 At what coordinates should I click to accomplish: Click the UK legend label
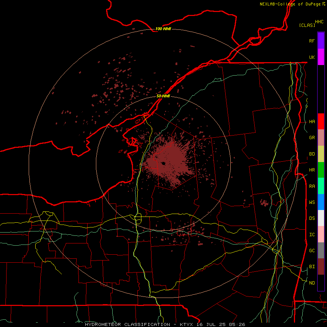pos(312,57)
